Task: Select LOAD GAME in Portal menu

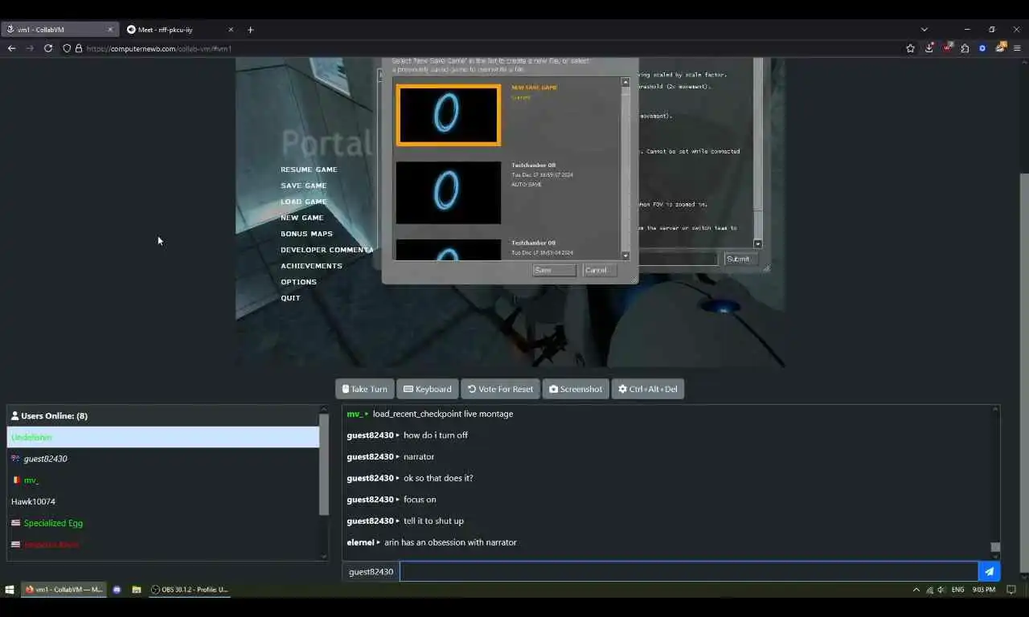Action: coord(304,202)
